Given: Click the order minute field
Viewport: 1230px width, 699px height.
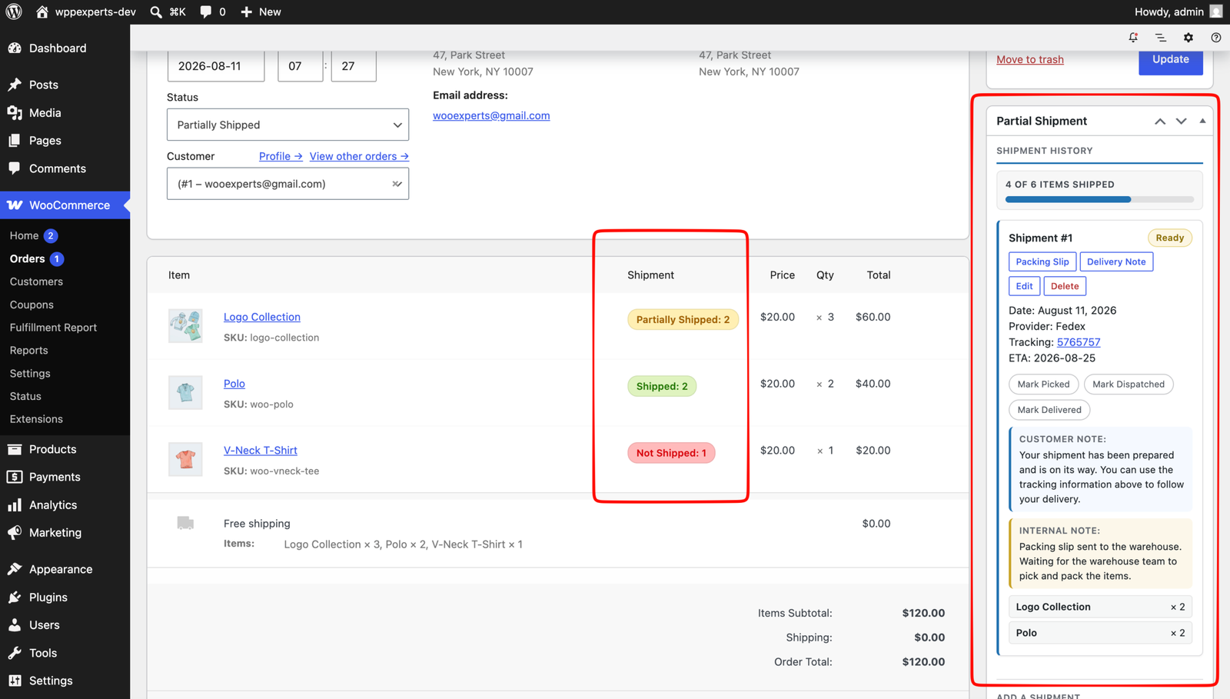Looking at the screenshot, I should [354, 66].
